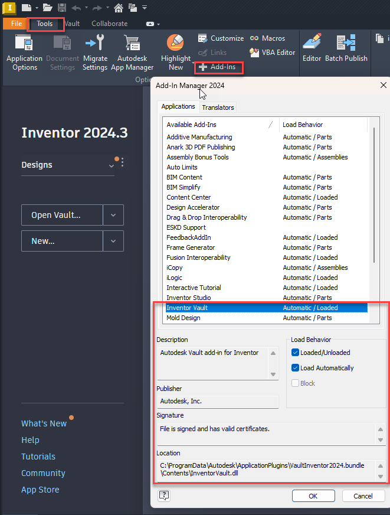Select the iLogic add-in row
This screenshot has height=515, width=390.
[x=266, y=278]
